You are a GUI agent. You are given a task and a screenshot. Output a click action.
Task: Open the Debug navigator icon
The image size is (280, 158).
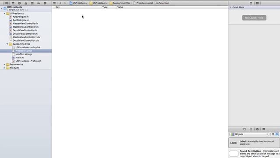[x=32, y=3]
